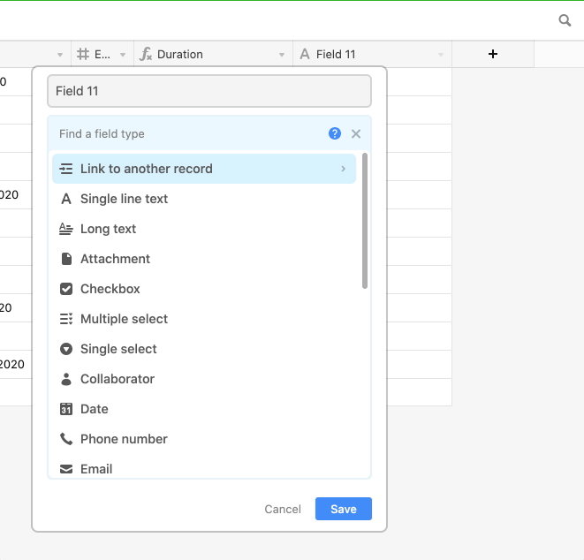Click the Date calendar icon
Viewport: 584px width, 560px height.
tap(66, 409)
